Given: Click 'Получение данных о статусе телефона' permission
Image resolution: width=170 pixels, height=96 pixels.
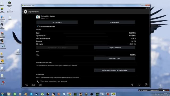Looking at the screenshot, I should 54,81.
